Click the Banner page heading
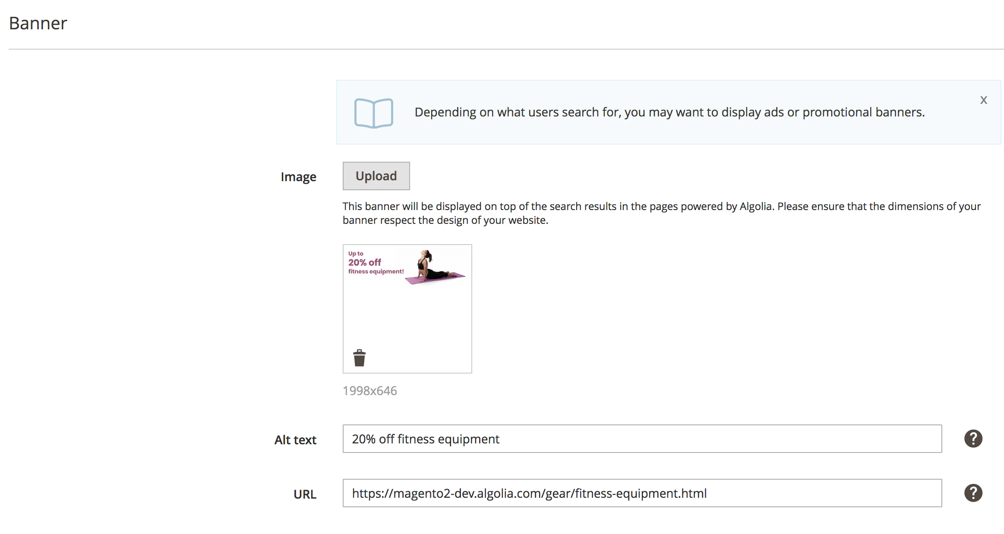This screenshot has width=1004, height=534. (38, 22)
